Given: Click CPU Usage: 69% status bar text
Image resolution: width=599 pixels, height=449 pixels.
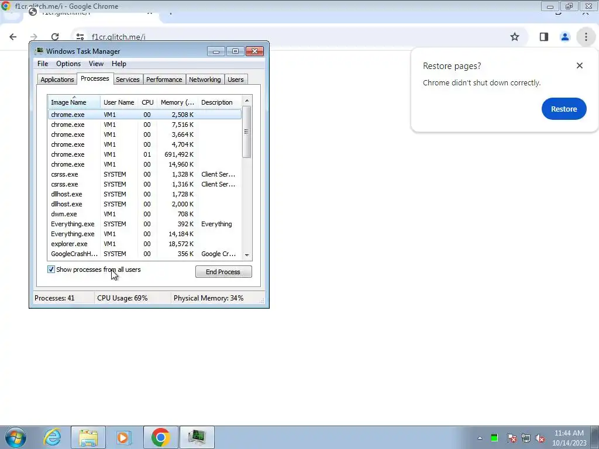Looking at the screenshot, I should point(122,298).
